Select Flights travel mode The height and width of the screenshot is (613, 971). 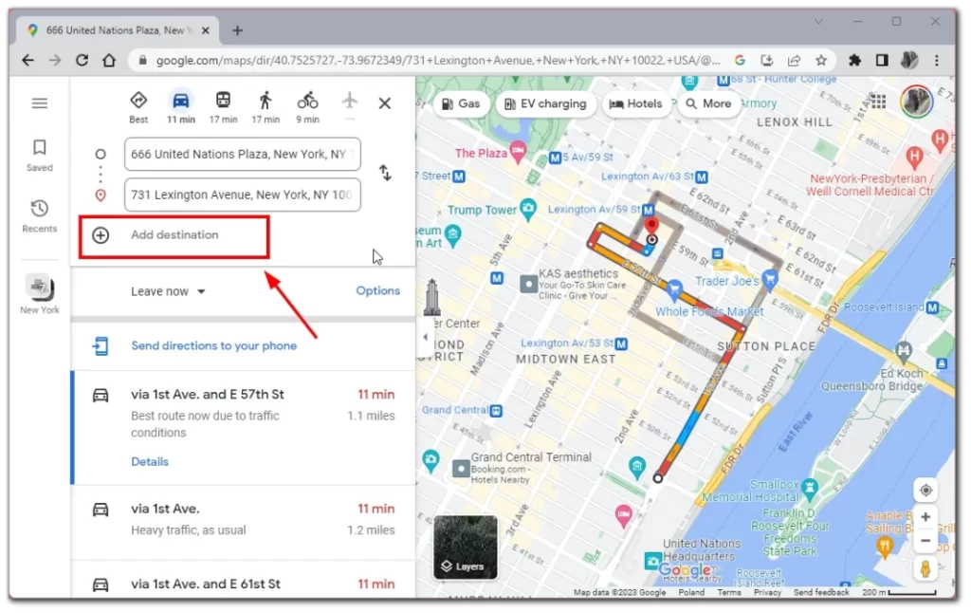click(349, 104)
